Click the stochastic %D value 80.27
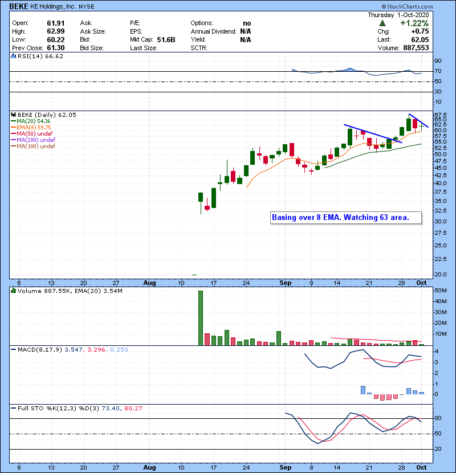This screenshot has width=456, height=473. pos(133,408)
